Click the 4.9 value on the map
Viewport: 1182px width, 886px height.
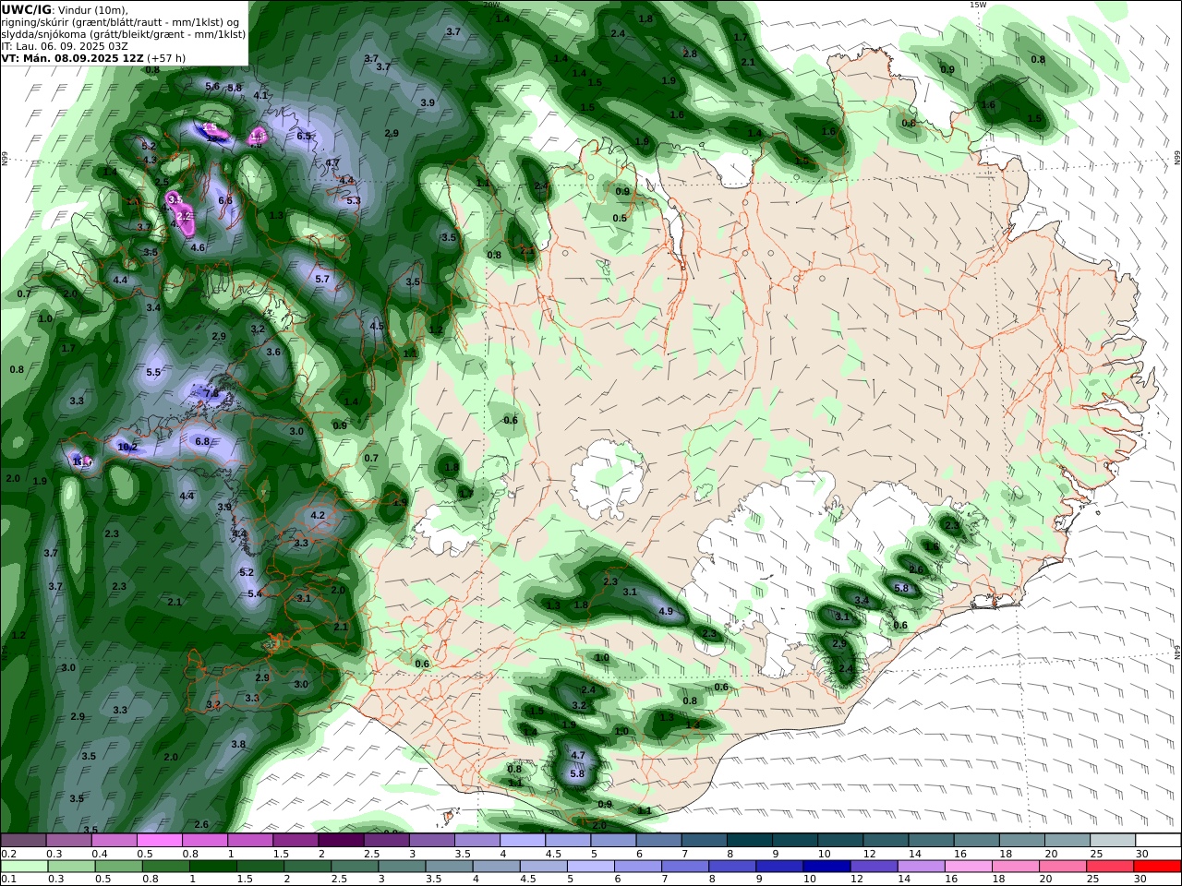click(666, 611)
